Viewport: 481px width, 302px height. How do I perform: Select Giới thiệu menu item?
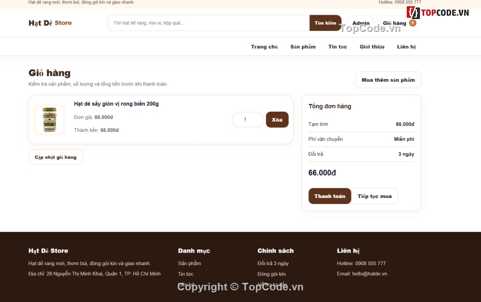372,47
